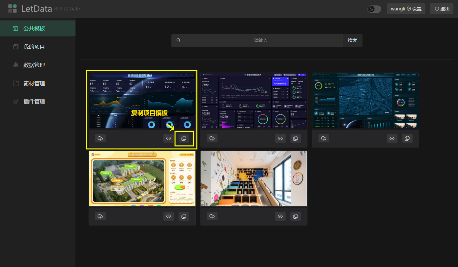
Task: Focus the 请输入 search input field
Action: (261, 40)
